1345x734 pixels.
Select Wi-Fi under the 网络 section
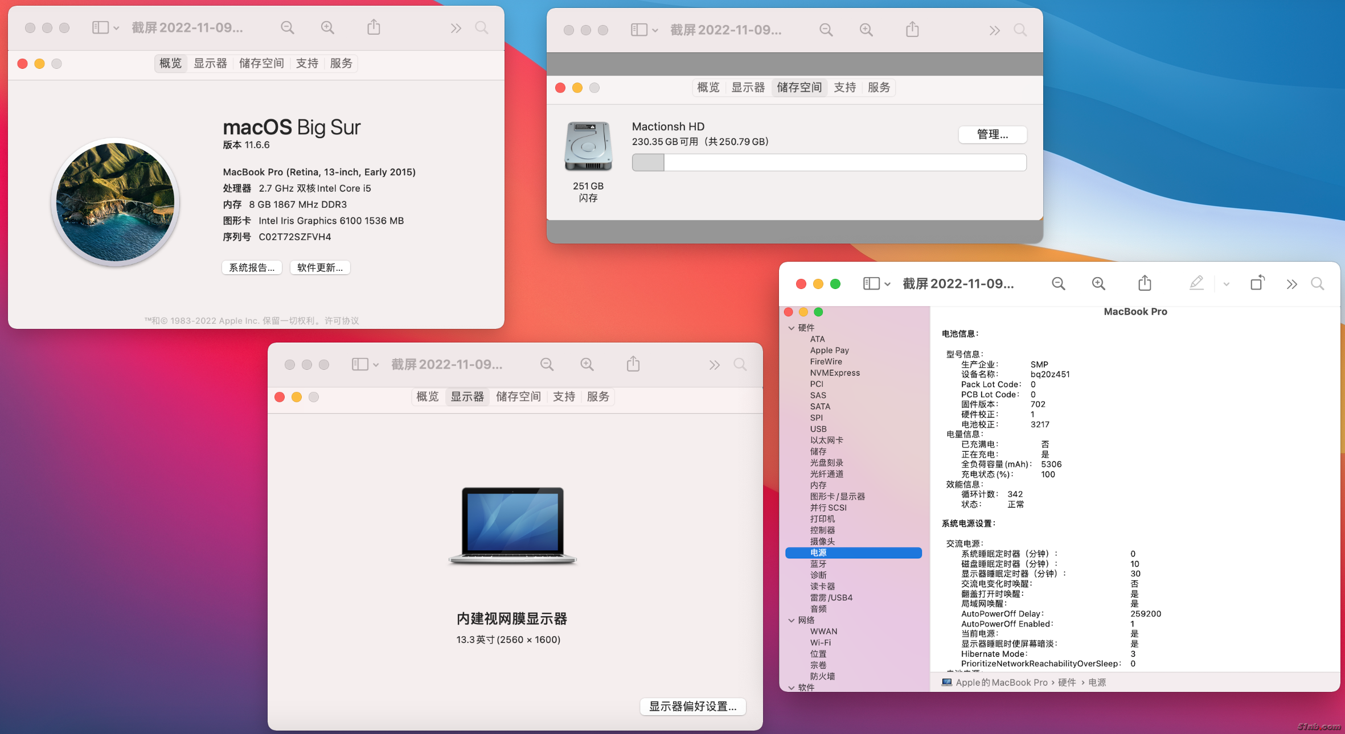tap(821, 642)
